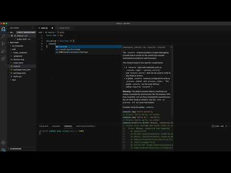Open package-lock.json in the file tree

coord(22,70)
